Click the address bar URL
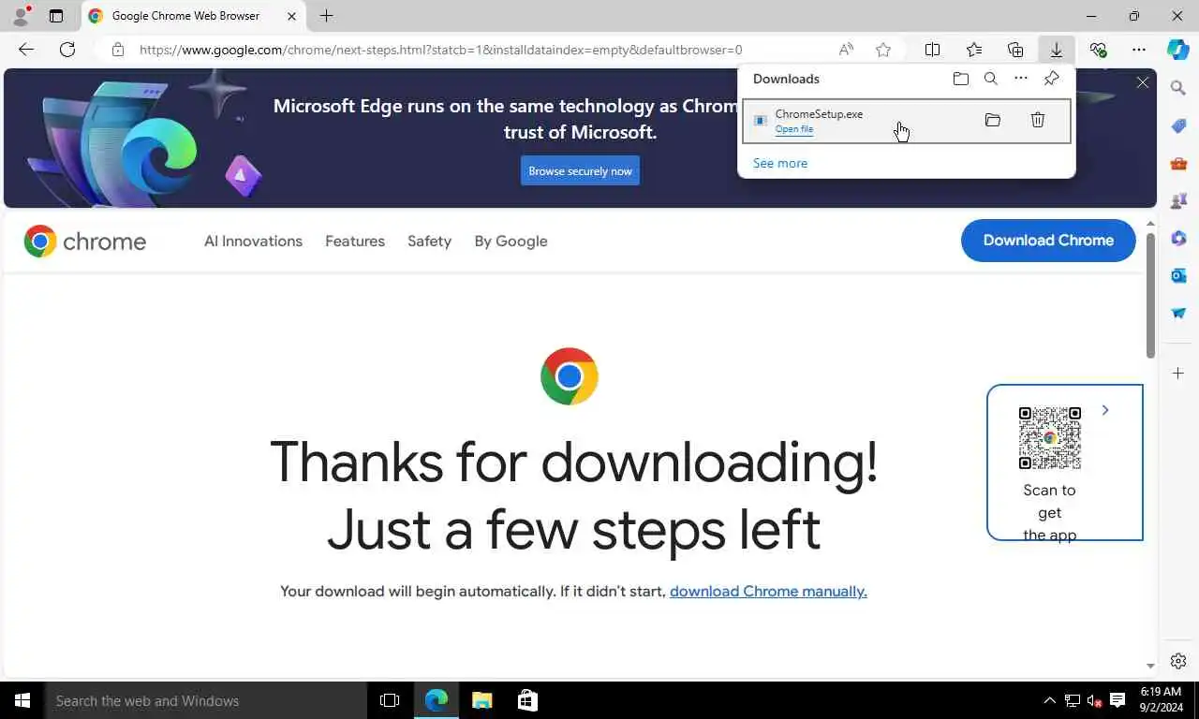1199x719 pixels. coord(440,50)
